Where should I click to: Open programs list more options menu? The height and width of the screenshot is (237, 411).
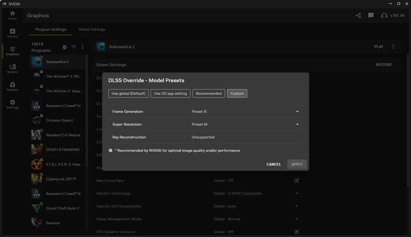pyautogui.click(x=83, y=47)
